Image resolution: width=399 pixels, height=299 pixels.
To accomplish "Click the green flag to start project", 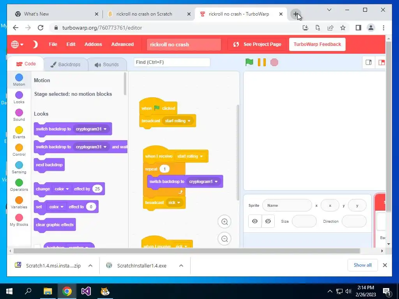I will pyautogui.click(x=249, y=62).
